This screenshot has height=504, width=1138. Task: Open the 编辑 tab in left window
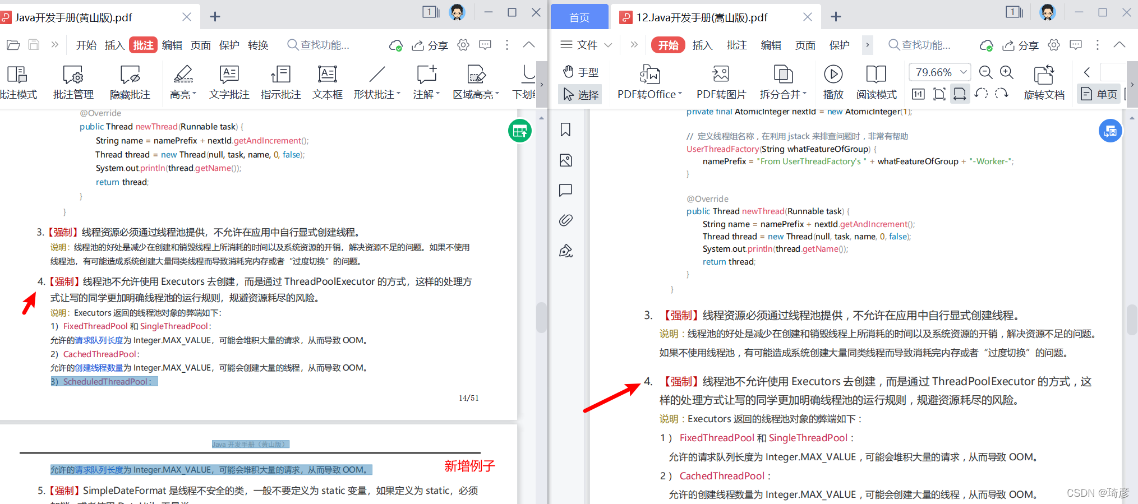click(172, 45)
